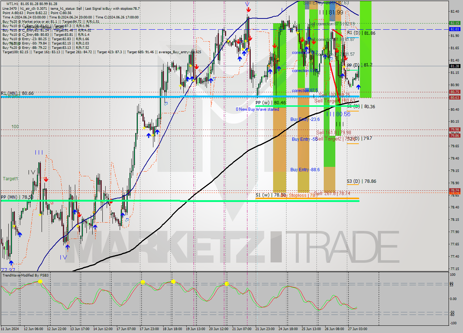
Task: Click the '24 Jun 18:00' time axis label
Action: coord(288,329)
